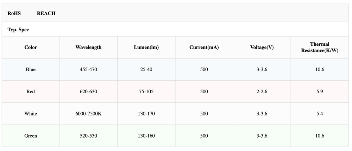Click the 75-105 lumen value

click(x=146, y=92)
